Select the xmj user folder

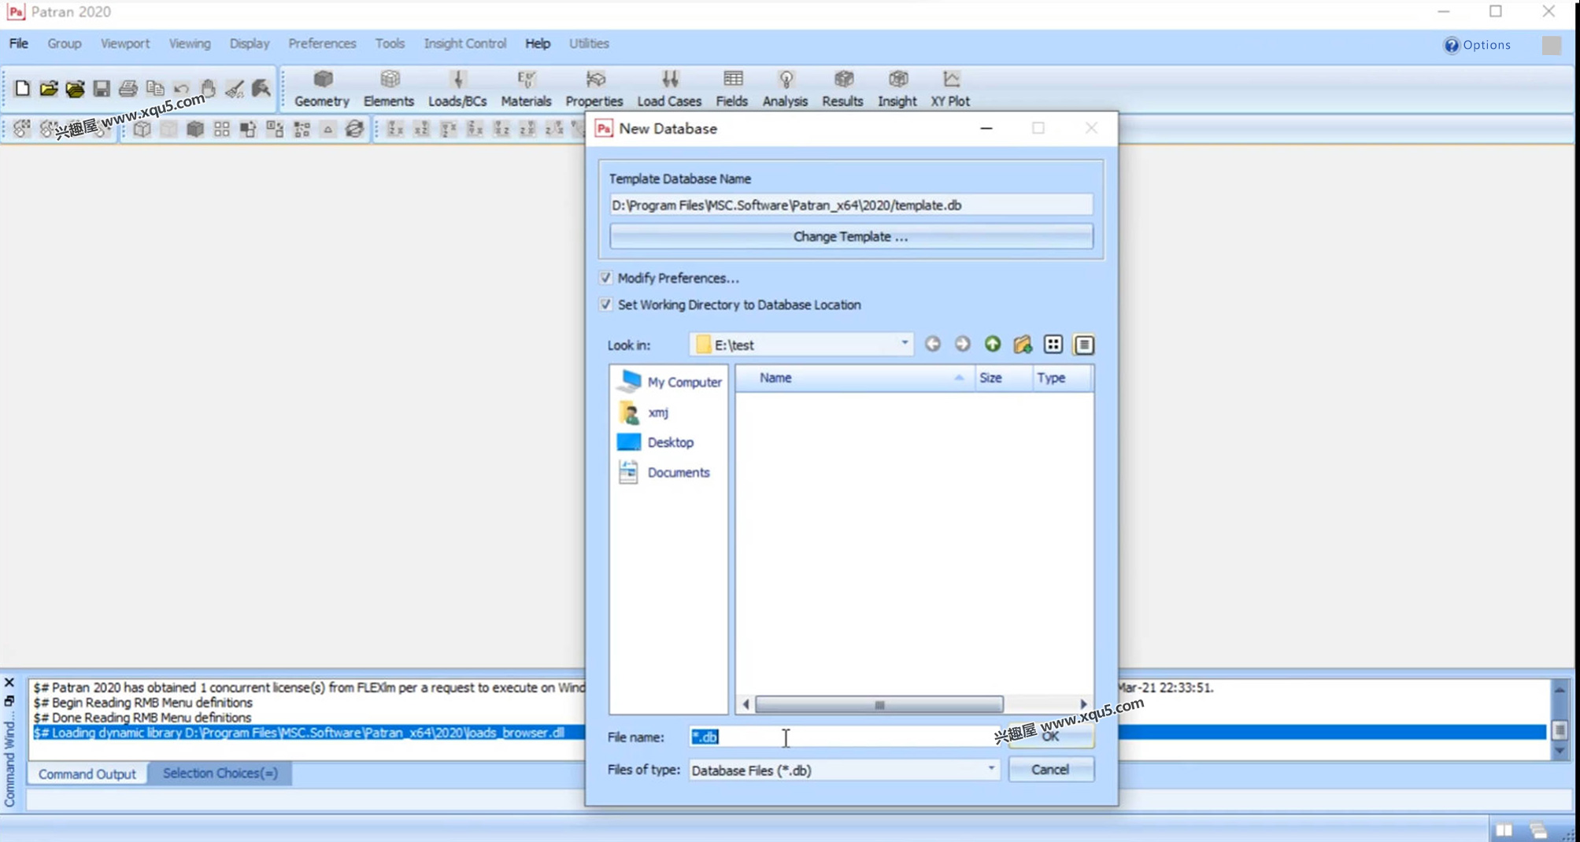click(644, 412)
